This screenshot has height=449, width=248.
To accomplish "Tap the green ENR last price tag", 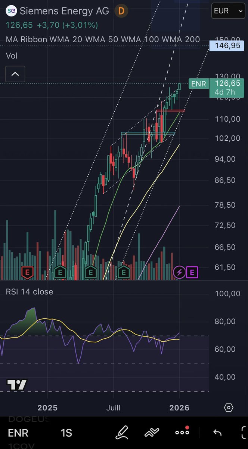I will (x=198, y=84).
